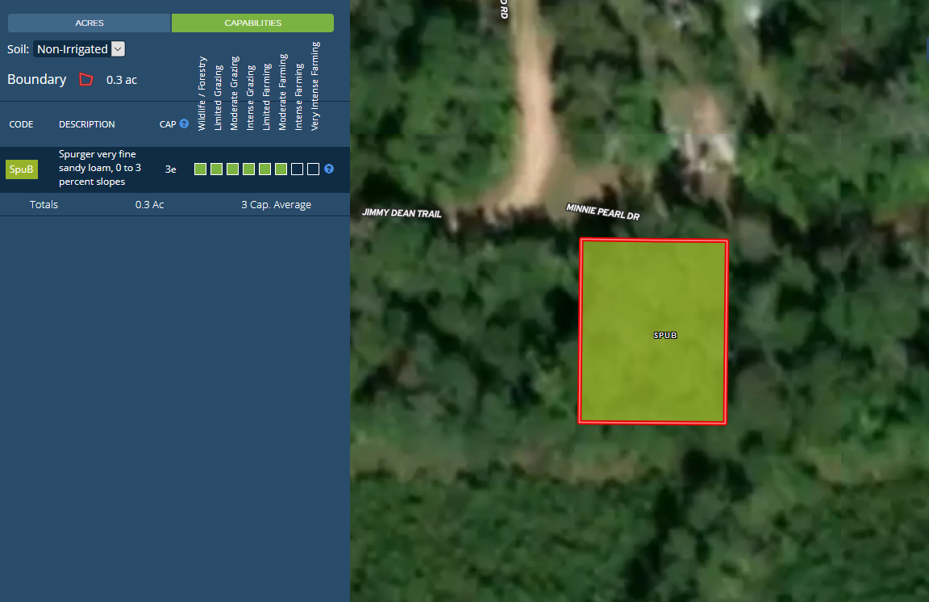Click the red Boundary polygon icon
Viewport: 929px width, 602px height.
(85, 79)
